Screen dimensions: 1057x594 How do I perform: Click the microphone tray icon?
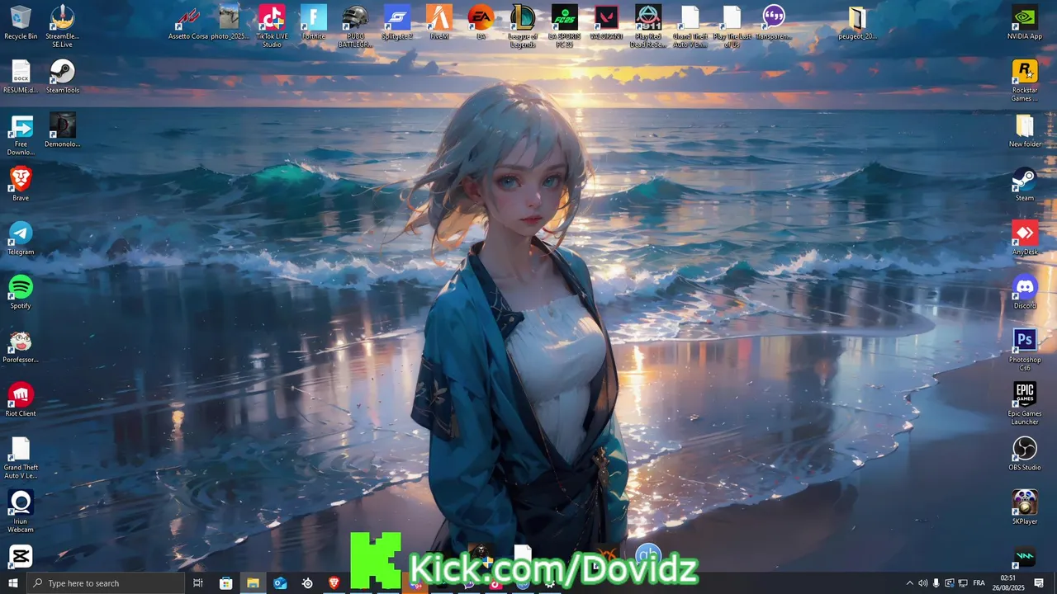click(x=936, y=583)
